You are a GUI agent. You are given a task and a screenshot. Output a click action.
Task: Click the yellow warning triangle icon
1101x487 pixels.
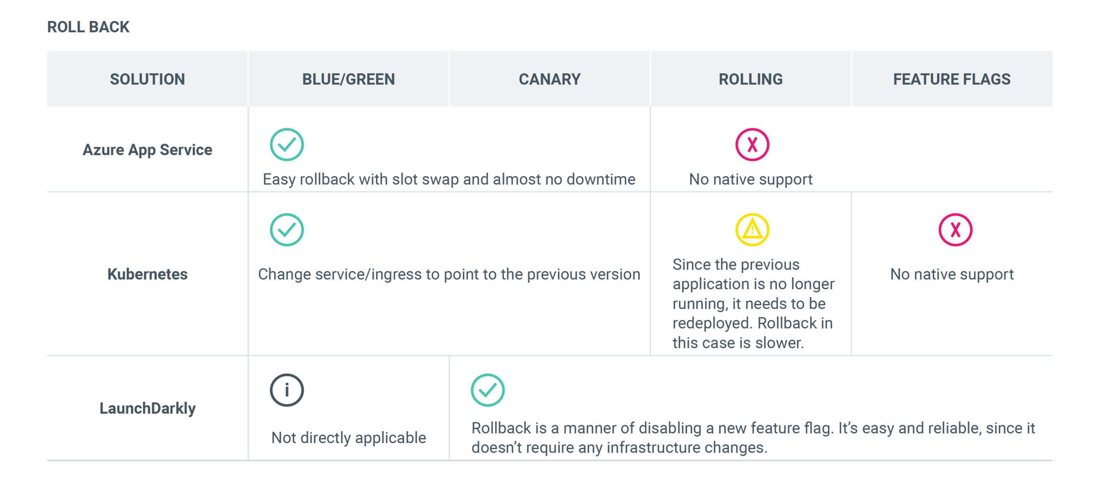(752, 230)
